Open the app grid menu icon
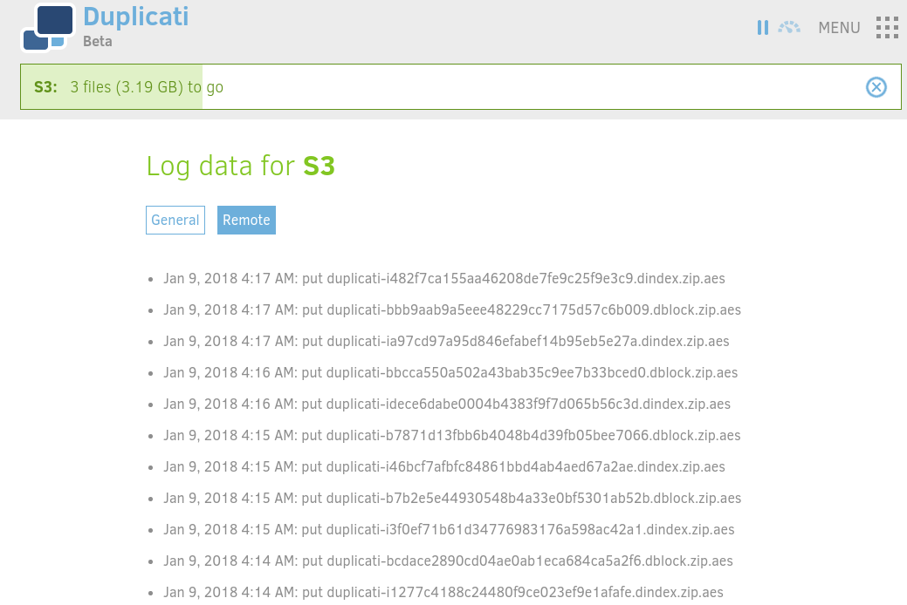The image size is (907, 605). coord(887,27)
